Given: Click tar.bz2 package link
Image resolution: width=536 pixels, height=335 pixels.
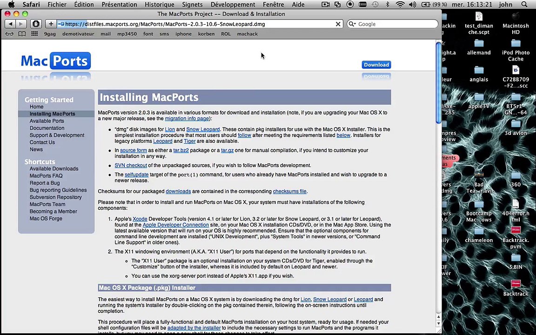Looking at the screenshot, I should 181,150.
